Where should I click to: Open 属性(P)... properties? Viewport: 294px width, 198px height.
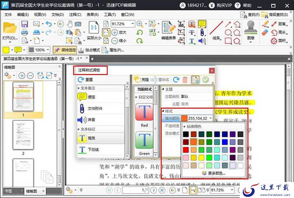coord(113,50)
